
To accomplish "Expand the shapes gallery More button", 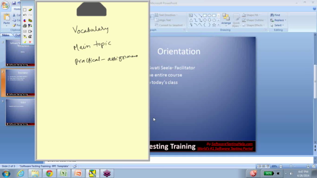I will point(218,25).
